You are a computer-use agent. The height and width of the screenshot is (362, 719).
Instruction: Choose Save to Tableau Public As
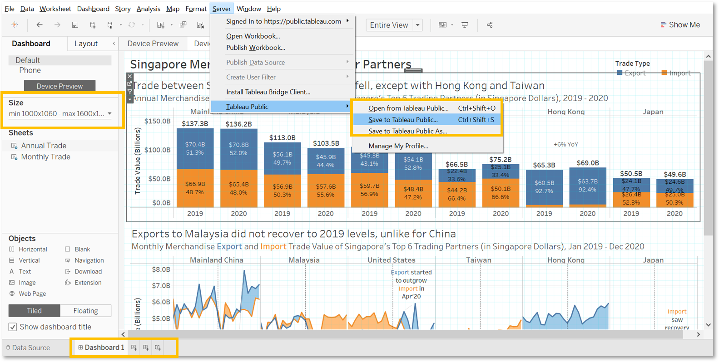point(407,131)
